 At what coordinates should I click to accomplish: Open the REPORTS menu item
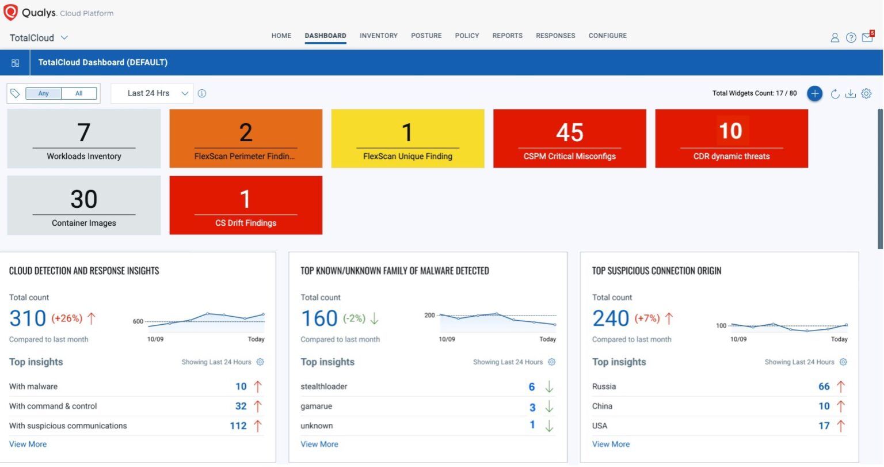pos(507,35)
